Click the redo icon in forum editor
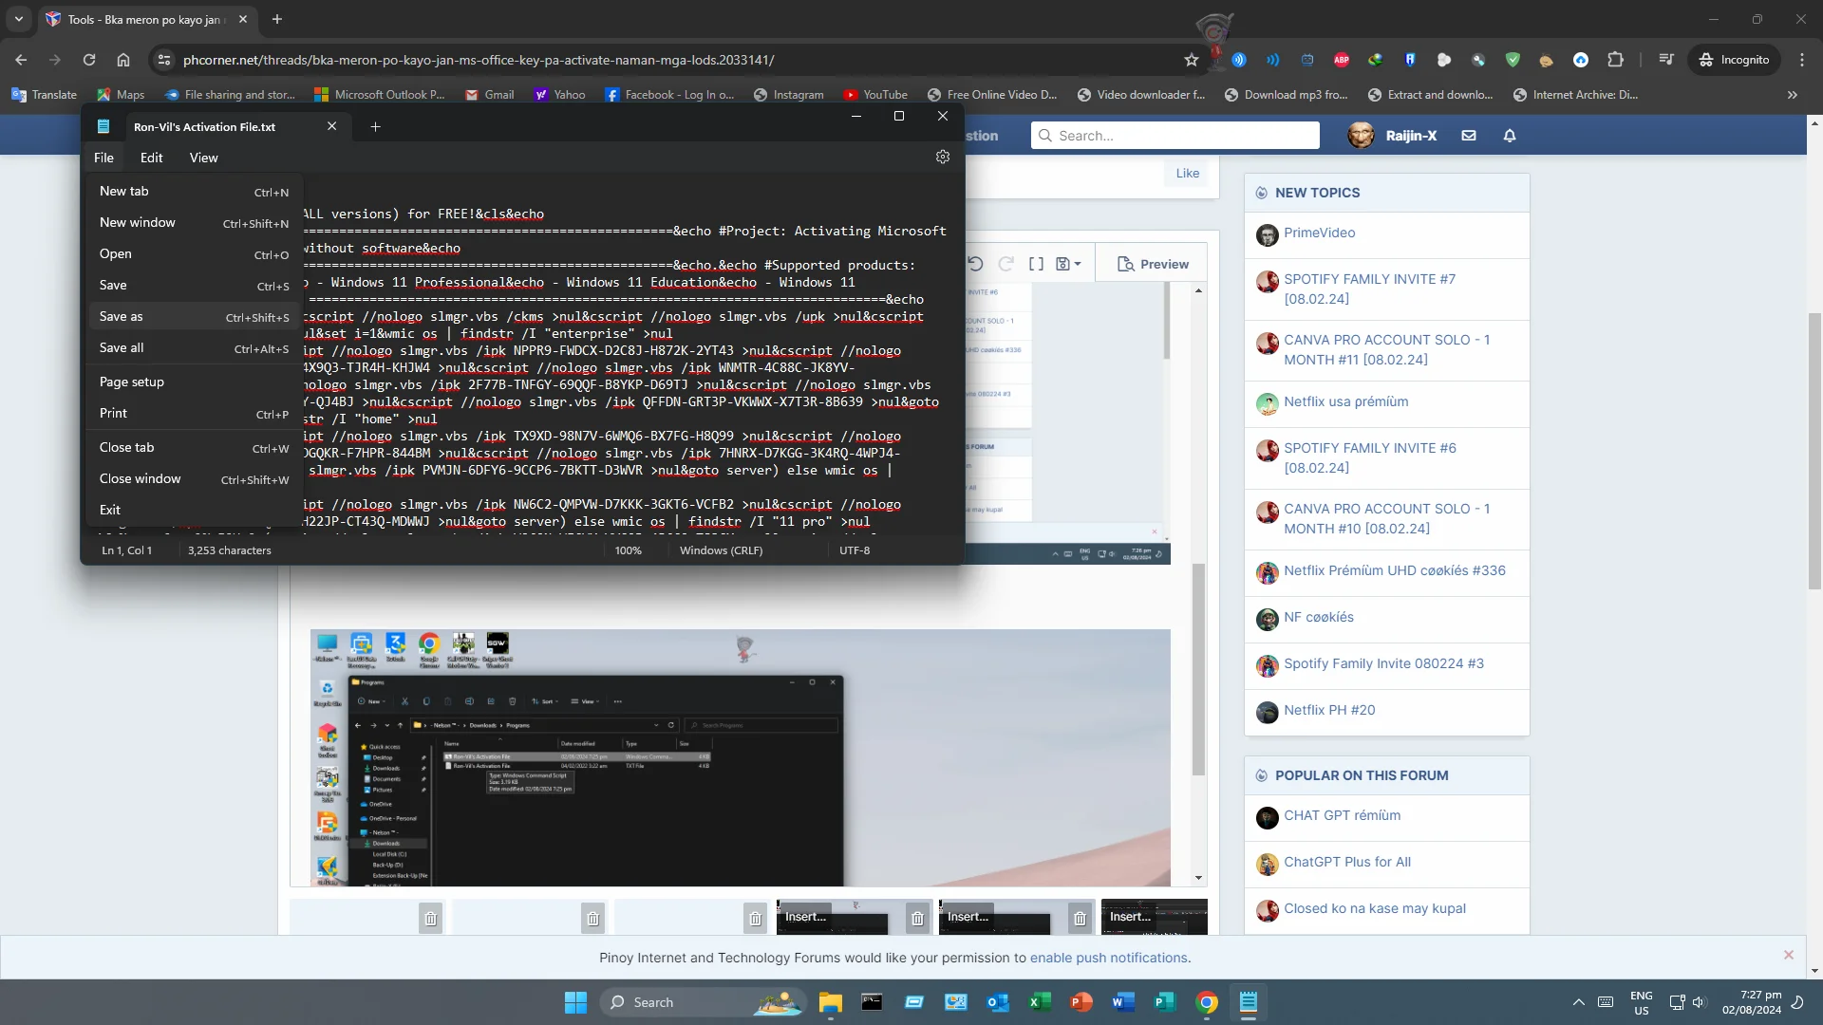The image size is (1823, 1025). (1005, 264)
